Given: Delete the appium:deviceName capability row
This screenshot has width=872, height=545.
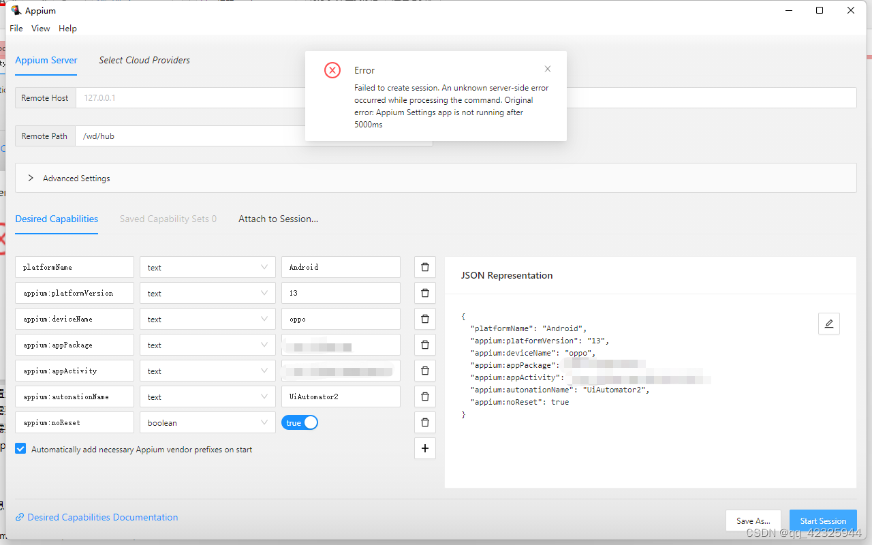Looking at the screenshot, I should [425, 319].
